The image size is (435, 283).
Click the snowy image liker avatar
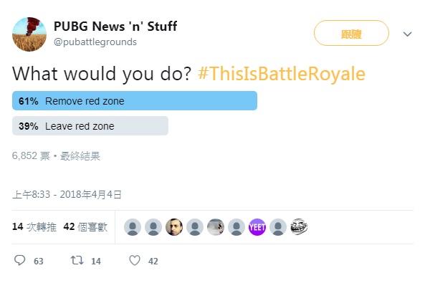point(216,227)
